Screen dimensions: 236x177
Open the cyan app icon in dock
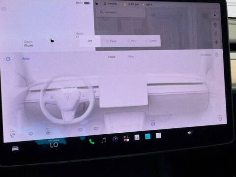[147, 136]
